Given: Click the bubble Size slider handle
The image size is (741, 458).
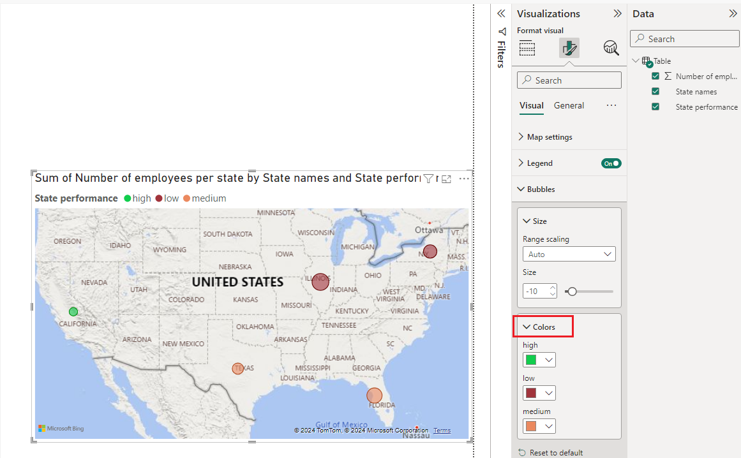Looking at the screenshot, I should click(572, 292).
